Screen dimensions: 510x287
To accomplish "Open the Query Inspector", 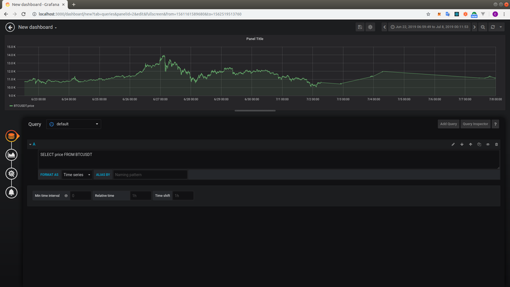I will [475, 124].
